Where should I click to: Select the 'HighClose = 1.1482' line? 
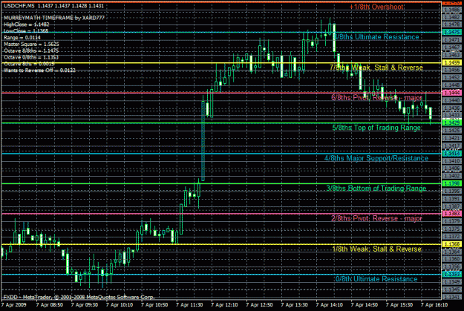tap(26, 24)
